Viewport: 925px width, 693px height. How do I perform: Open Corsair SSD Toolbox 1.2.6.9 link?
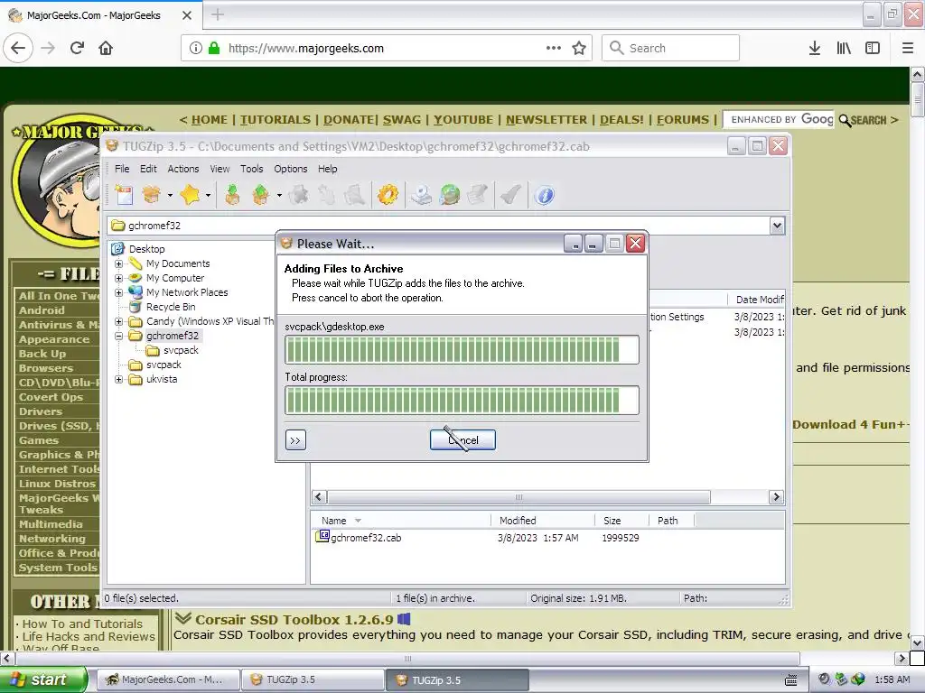(x=294, y=620)
